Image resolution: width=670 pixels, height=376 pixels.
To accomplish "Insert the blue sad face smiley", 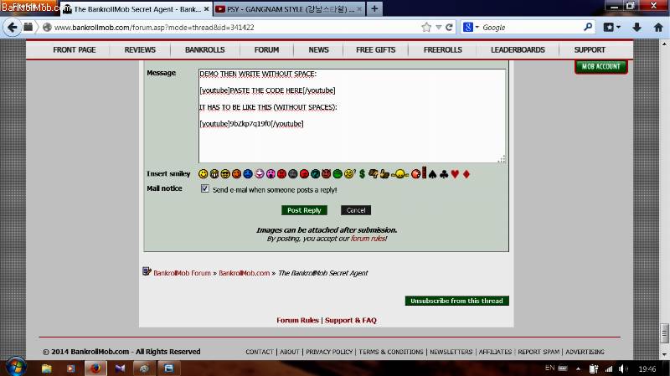I will coord(248,174).
